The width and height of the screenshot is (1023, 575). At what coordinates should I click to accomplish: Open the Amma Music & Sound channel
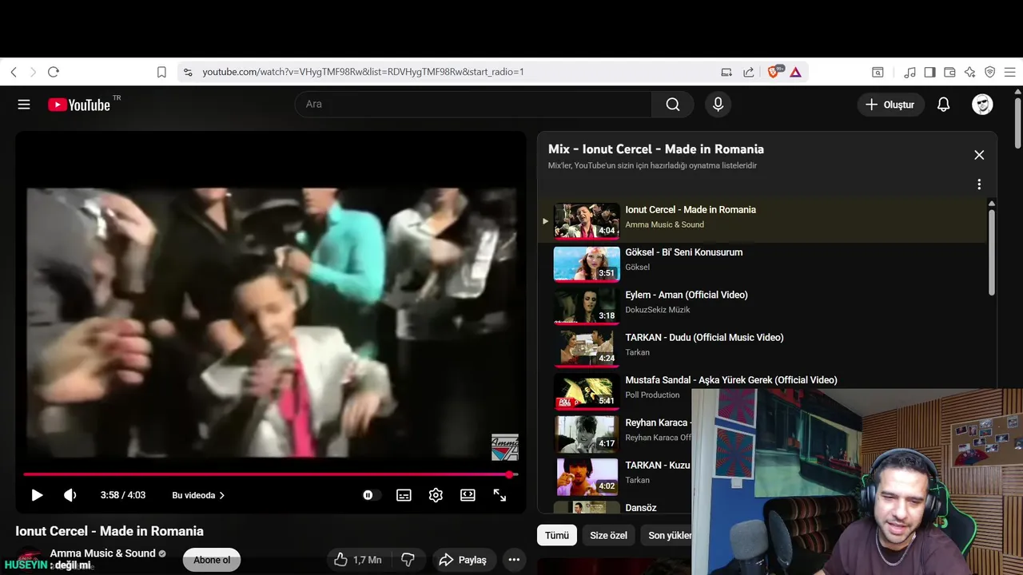(x=102, y=553)
